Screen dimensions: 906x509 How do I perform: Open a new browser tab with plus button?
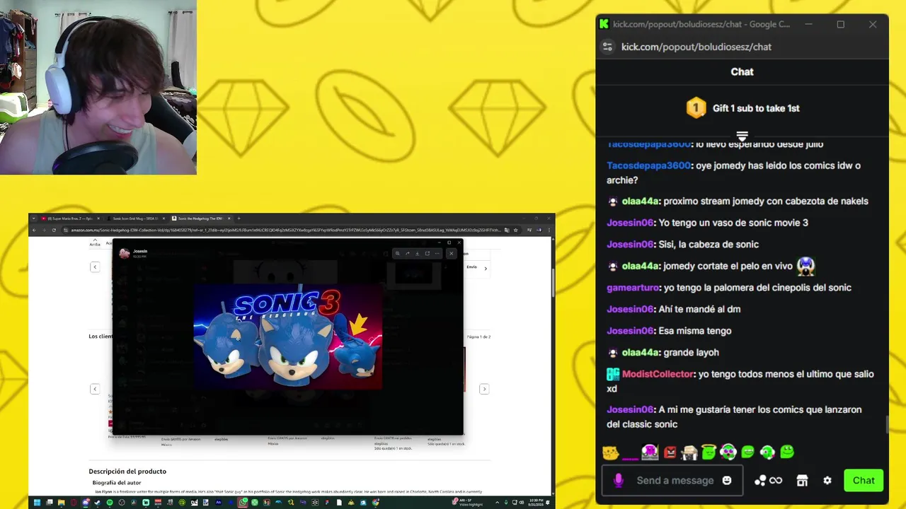click(239, 218)
